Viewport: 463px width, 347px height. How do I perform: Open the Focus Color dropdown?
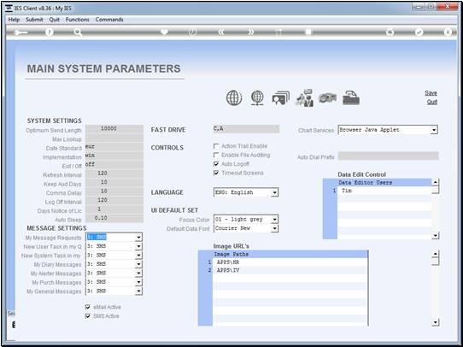(274, 220)
